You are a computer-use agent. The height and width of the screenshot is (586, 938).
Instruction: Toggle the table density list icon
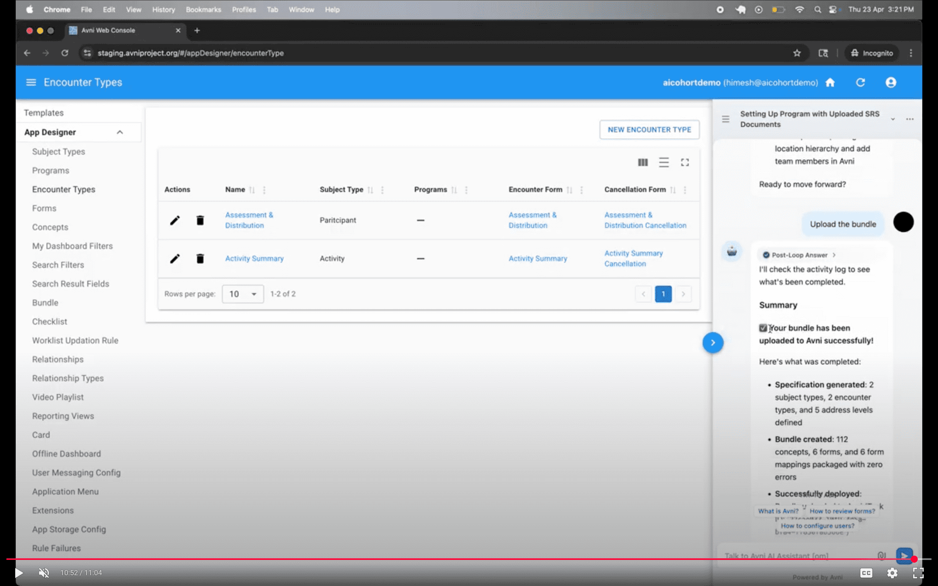pyautogui.click(x=664, y=163)
